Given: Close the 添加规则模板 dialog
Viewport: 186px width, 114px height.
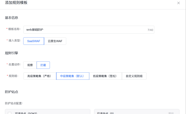Looking at the screenshot, I should click(178, 3).
